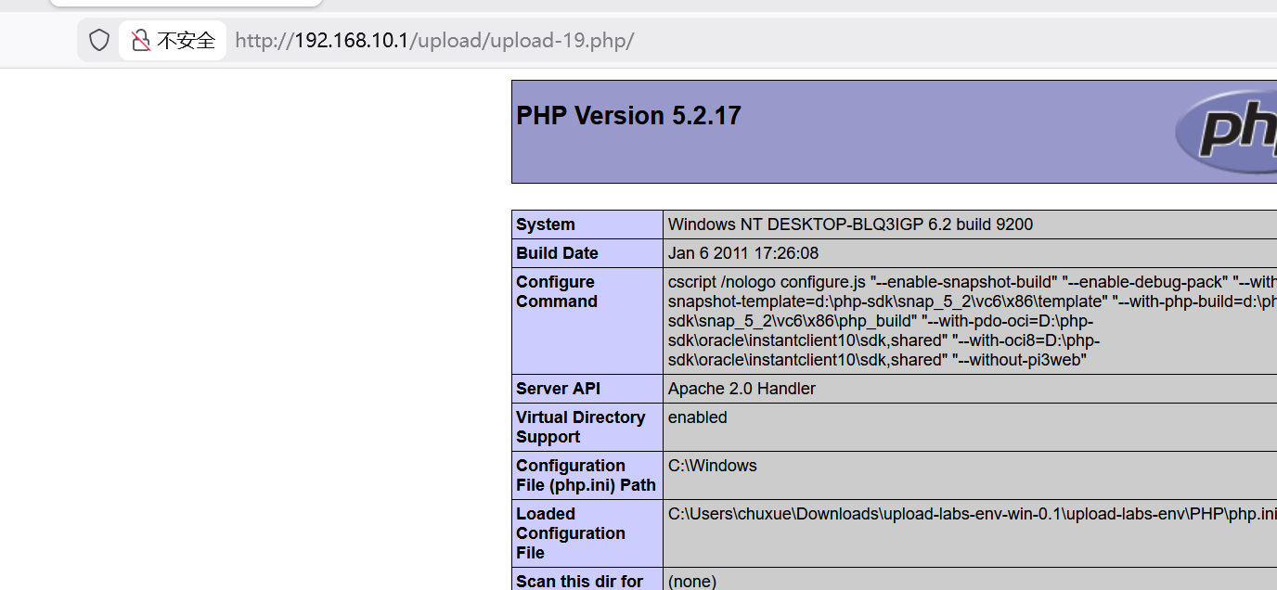Click the Build Date label cell
The height and width of the screenshot is (590, 1277).
[587, 253]
